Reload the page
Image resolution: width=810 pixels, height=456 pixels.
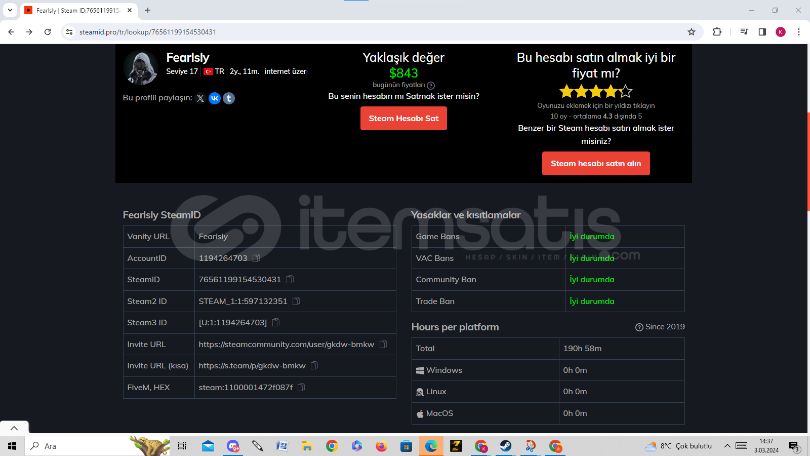tap(48, 32)
